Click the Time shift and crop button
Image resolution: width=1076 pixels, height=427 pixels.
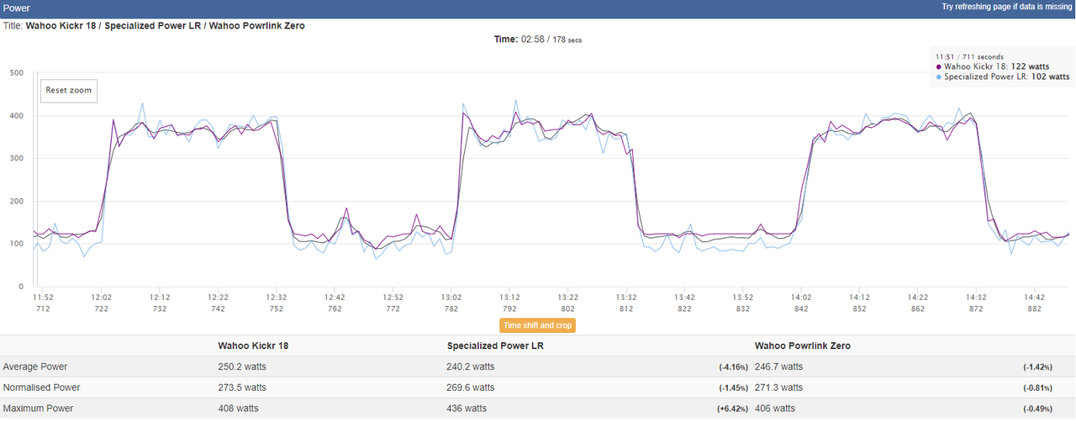pos(538,325)
